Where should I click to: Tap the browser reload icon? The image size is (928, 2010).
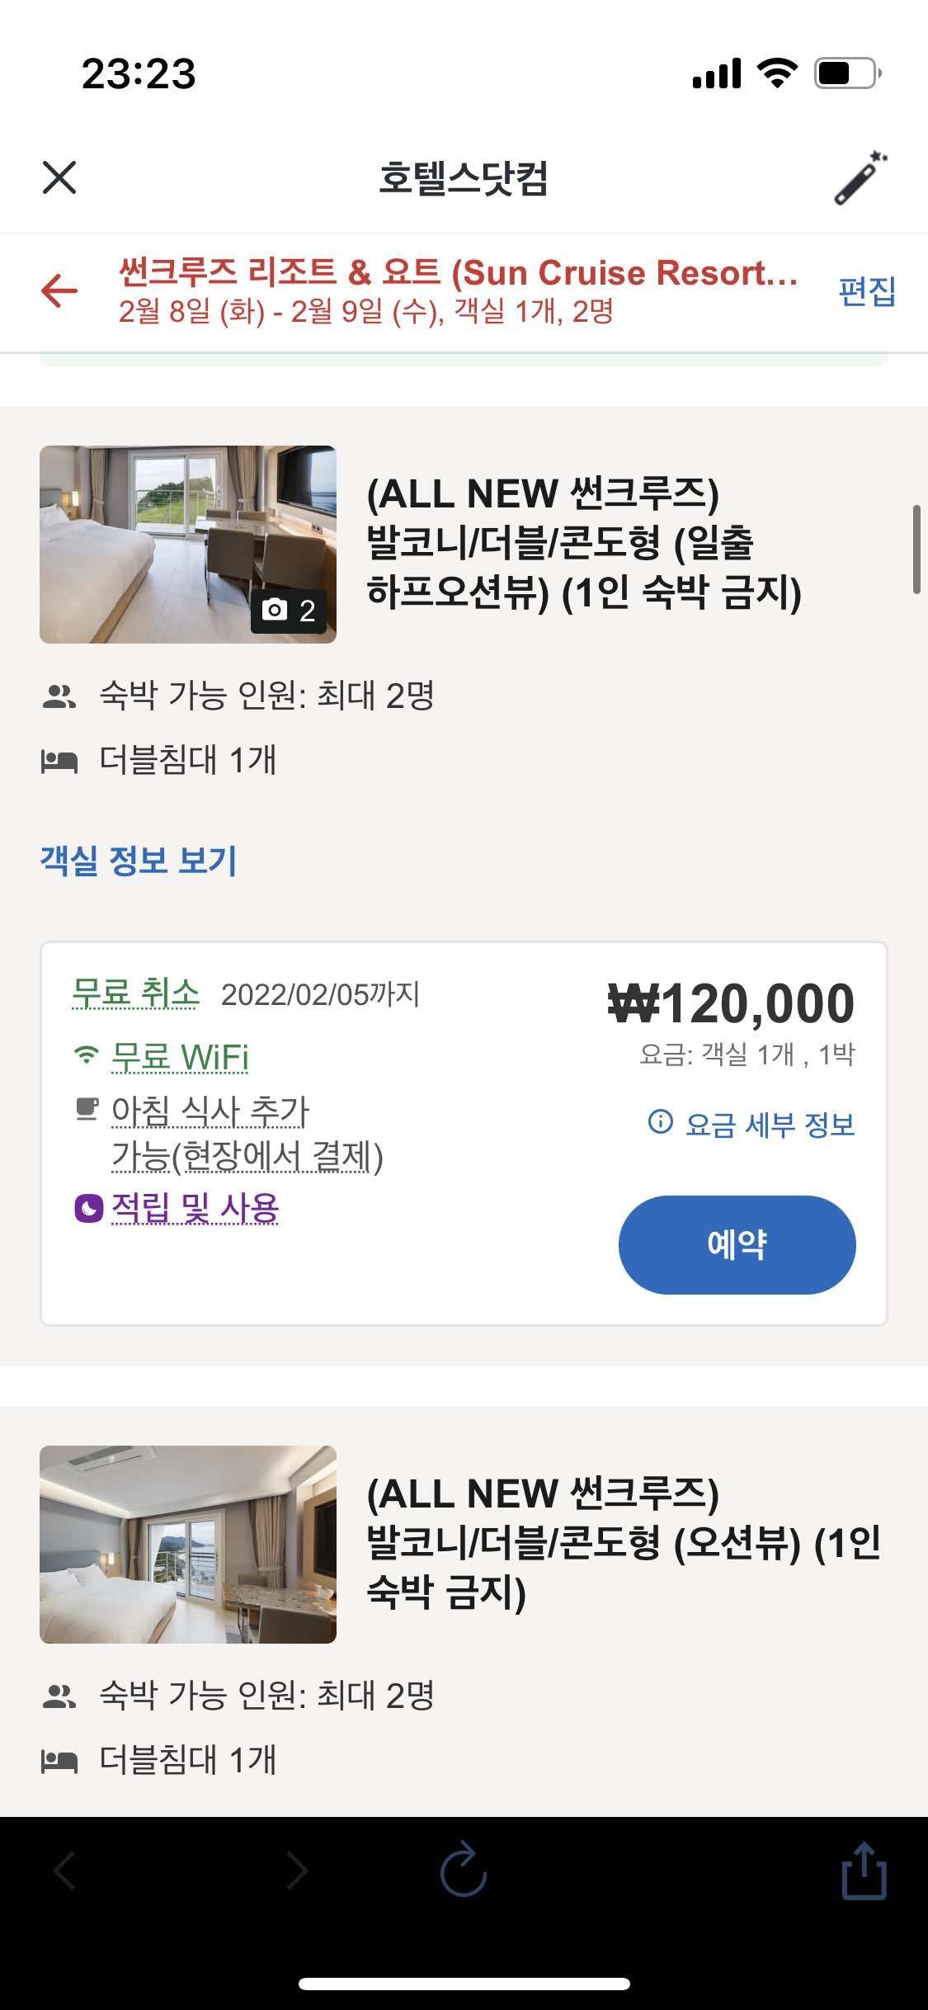click(464, 1870)
